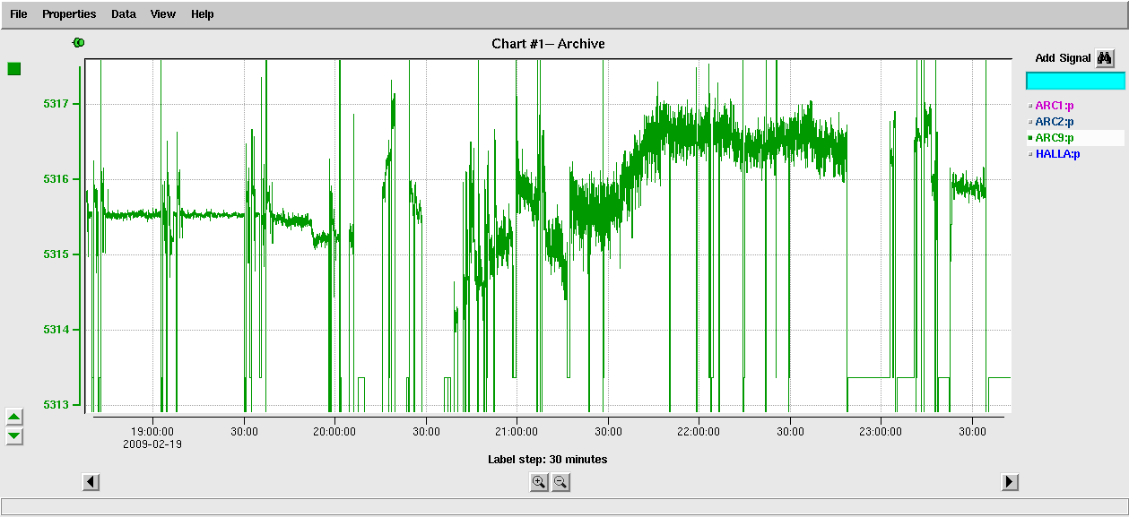Select the ARC1:p signal
The width and height of the screenshot is (1129, 517).
pyautogui.click(x=1054, y=106)
